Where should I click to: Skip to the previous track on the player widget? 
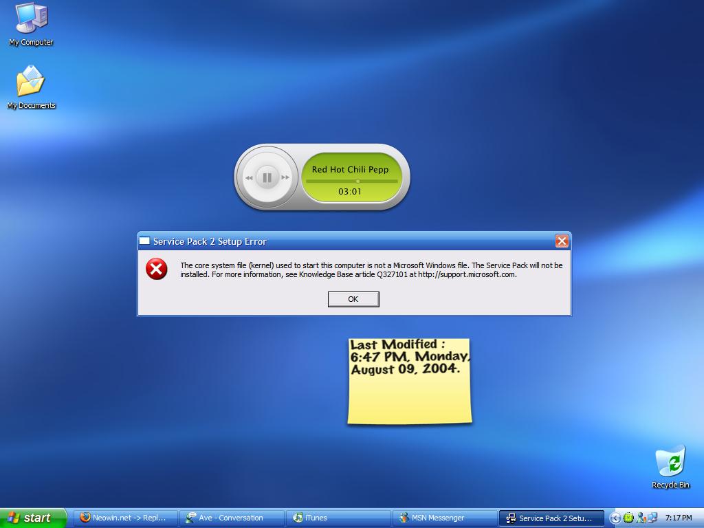click(x=249, y=177)
